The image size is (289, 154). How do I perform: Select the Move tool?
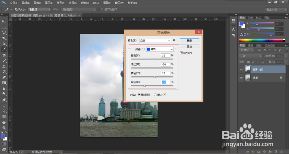click(x=4, y=22)
